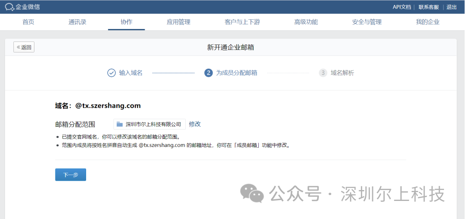Click the blue 下一步 button
This screenshot has height=219, width=465.
coord(71,175)
